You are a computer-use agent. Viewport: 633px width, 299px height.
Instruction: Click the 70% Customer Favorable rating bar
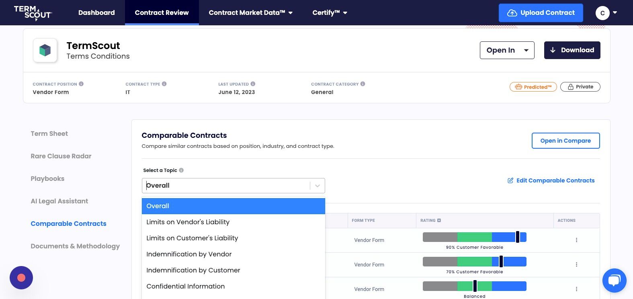coord(475,262)
